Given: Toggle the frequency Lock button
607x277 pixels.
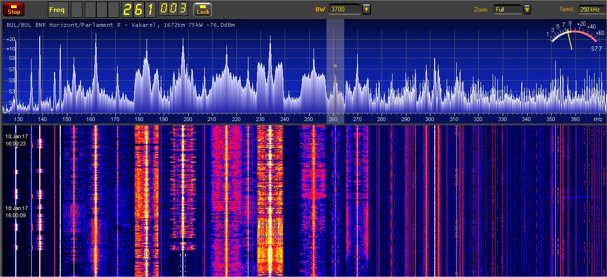Looking at the screenshot, I should (x=202, y=9).
